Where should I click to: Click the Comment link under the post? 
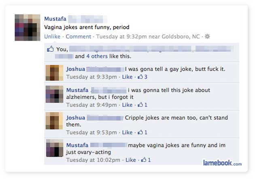click(79, 37)
